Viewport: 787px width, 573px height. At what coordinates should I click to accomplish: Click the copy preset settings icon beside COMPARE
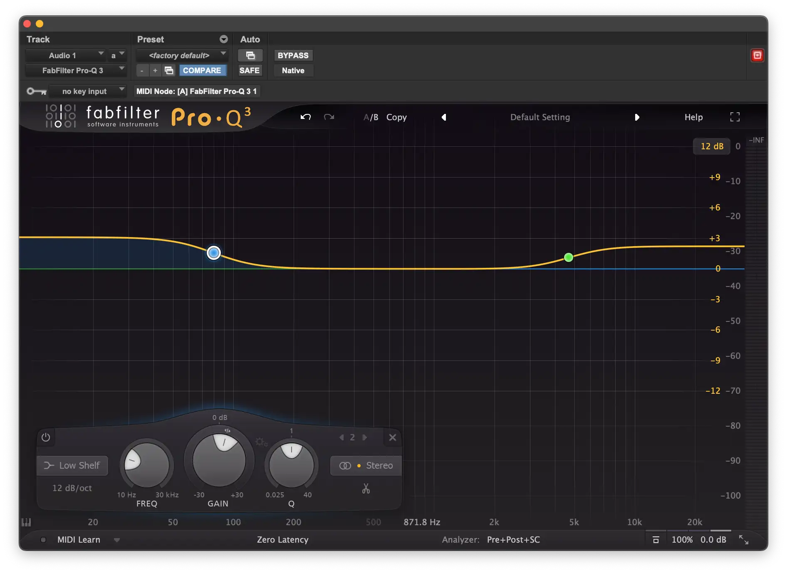coord(168,70)
